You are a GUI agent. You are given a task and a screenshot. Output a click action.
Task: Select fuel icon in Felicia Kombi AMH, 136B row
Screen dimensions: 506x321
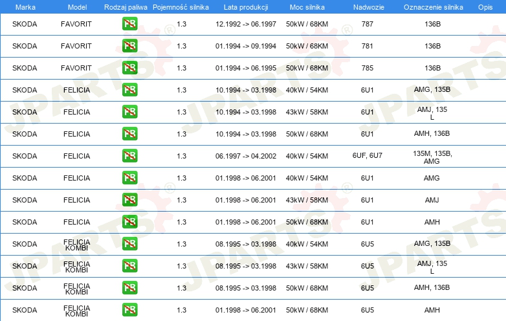[129, 288]
